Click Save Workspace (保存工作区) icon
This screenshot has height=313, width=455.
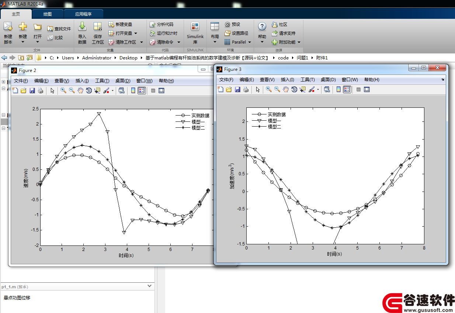(98, 27)
